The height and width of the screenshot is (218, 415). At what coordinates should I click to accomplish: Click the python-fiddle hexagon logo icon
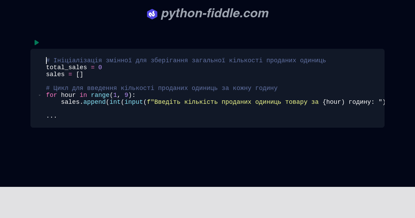152,14
